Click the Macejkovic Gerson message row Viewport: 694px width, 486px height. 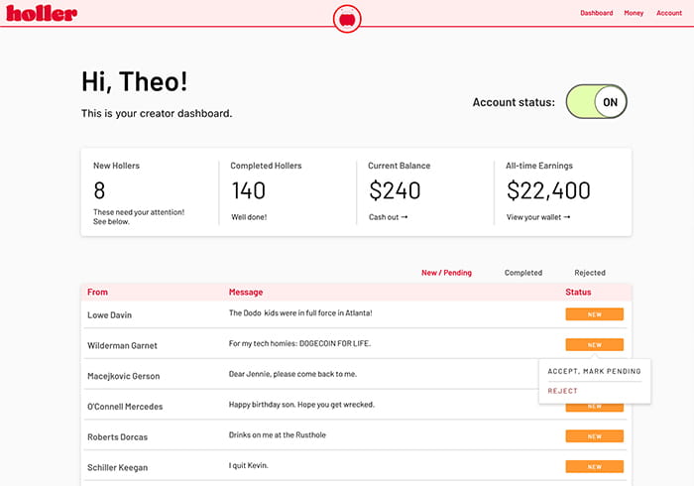click(292, 374)
